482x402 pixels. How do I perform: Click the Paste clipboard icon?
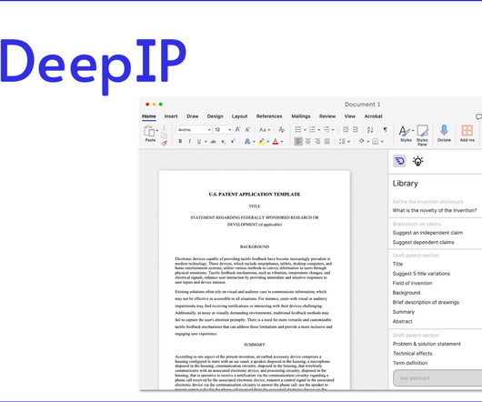pyautogui.click(x=149, y=131)
